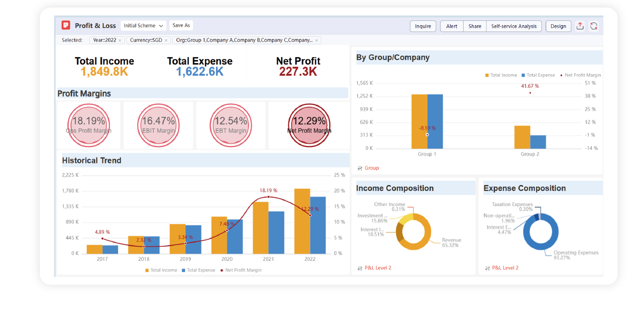Open P&L Level 2 selector under Income Composition

378,268
